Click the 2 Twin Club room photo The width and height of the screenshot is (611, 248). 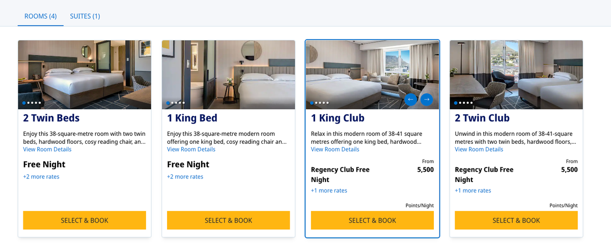pyautogui.click(x=516, y=71)
